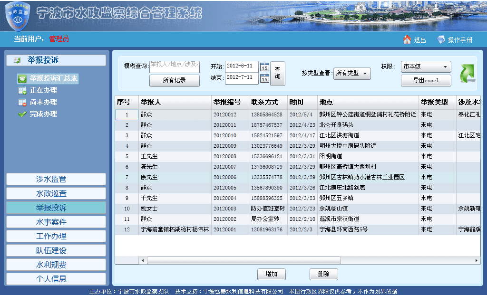Open the 操作手册 manual icon
The height and width of the screenshot is (295, 487).
[x=441, y=40]
